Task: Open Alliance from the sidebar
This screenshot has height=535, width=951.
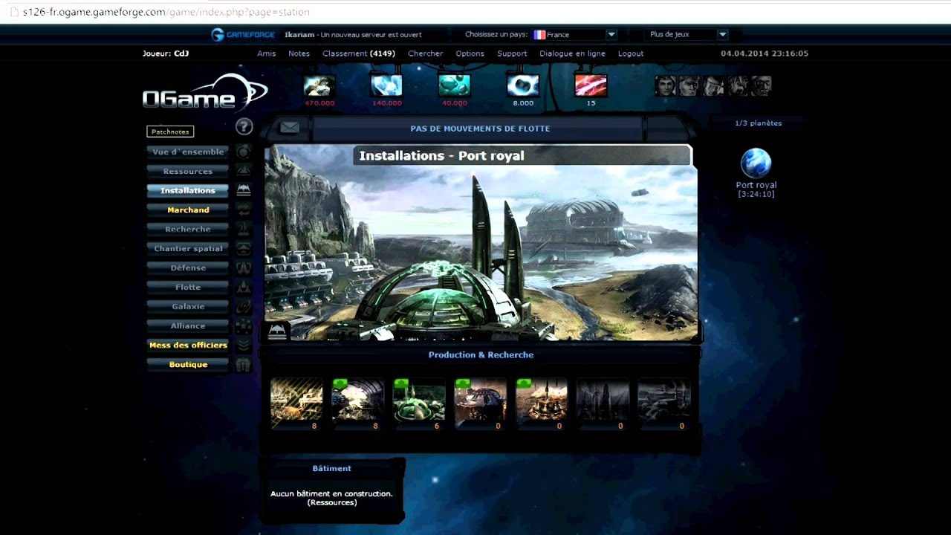Action: pos(188,325)
